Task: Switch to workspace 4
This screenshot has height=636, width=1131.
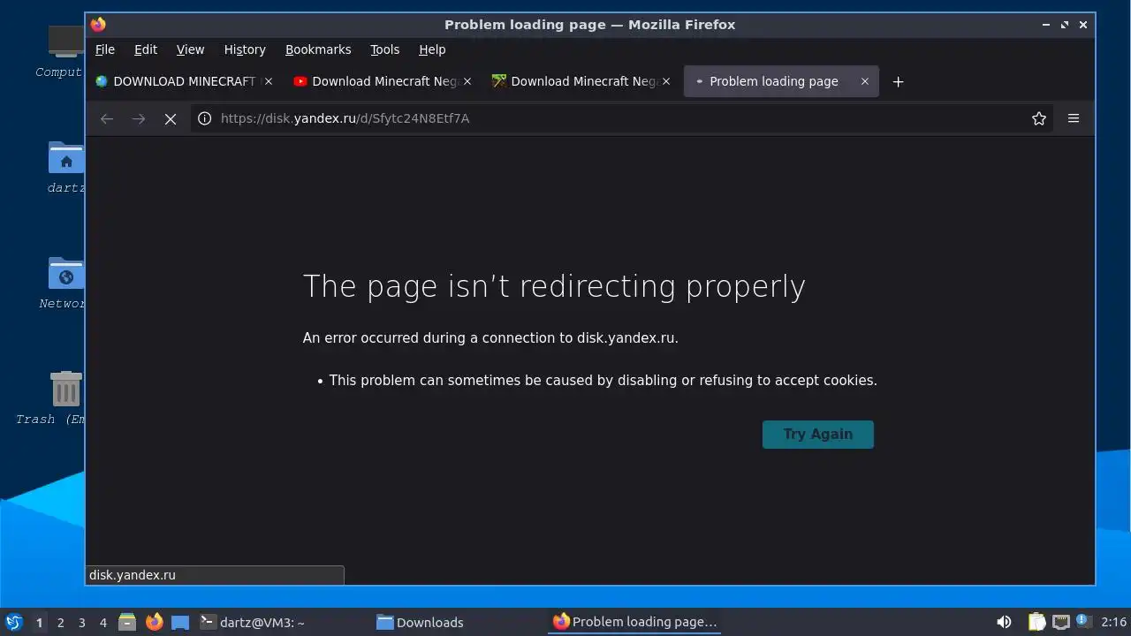Action: coord(103,623)
